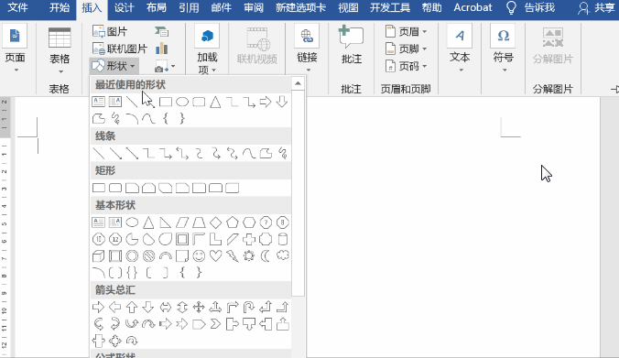Switch to the Acrobat tab
Screen dimensions: 619x358
472,7
